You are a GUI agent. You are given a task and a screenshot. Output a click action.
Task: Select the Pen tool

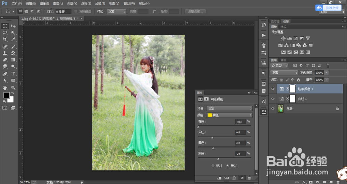click(5, 74)
